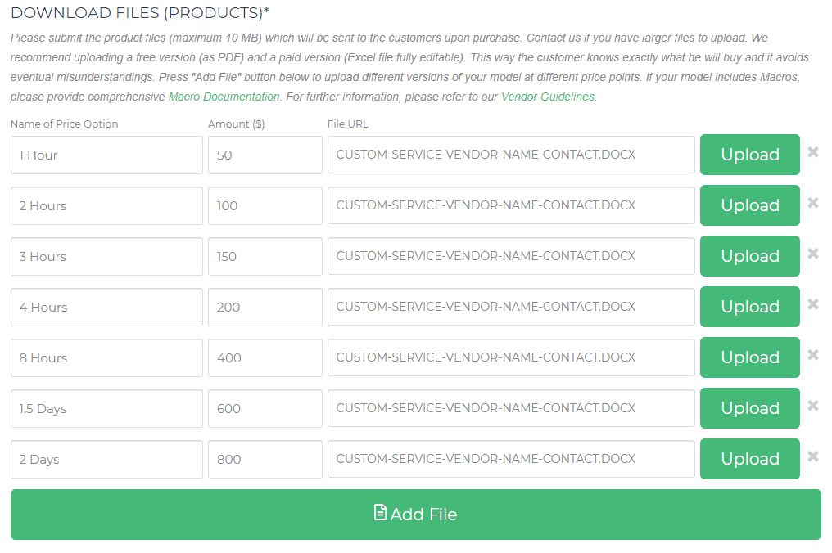Edit the '2 Hours' price option name field
This screenshot has width=832, height=553.
click(x=106, y=205)
